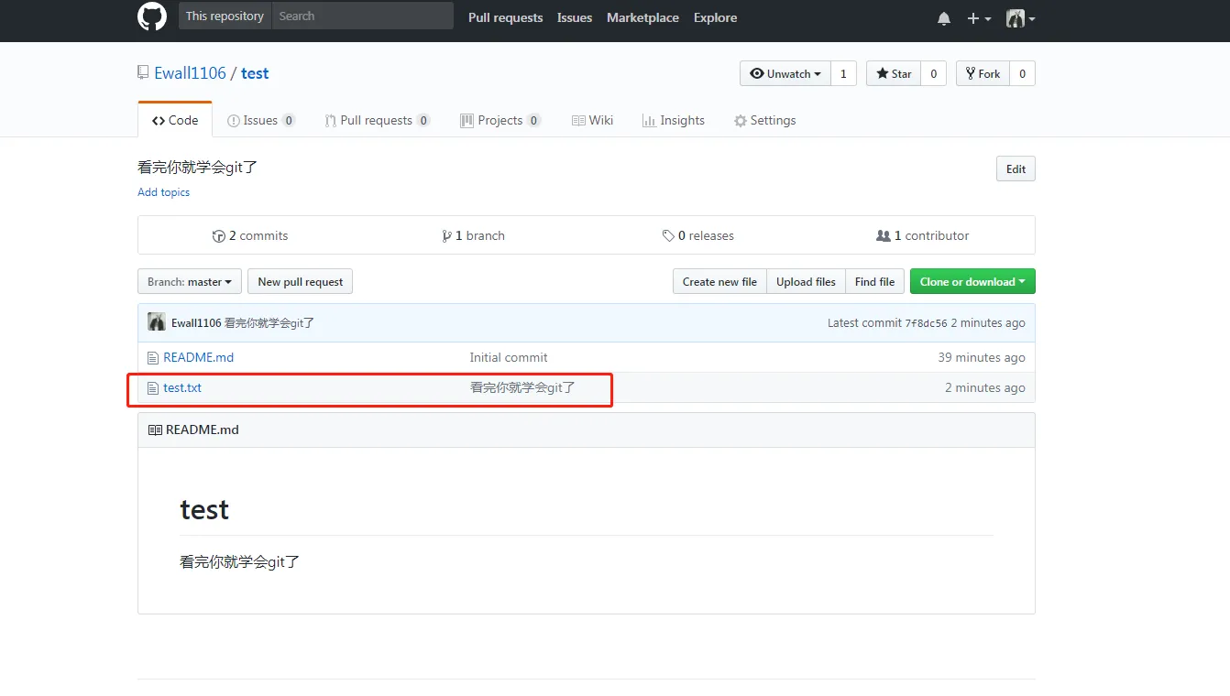The image size is (1230, 696).
Task: Open the notifications bell
Action: [x=944, y=18]
